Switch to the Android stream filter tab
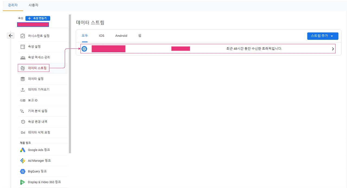Image resolution: width=347 pixels, height=188 pixels. [121, 35]
